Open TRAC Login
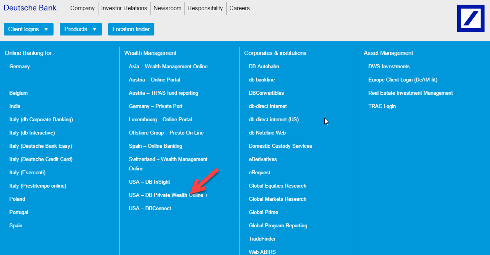Screen dimensions: 490x255 pos(382,106)
